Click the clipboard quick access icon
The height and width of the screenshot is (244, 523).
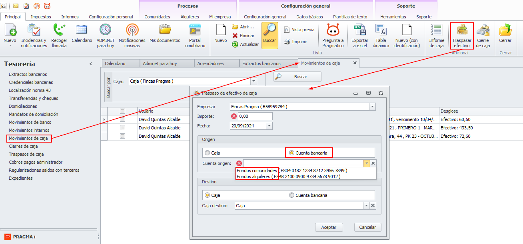point(26,6)
